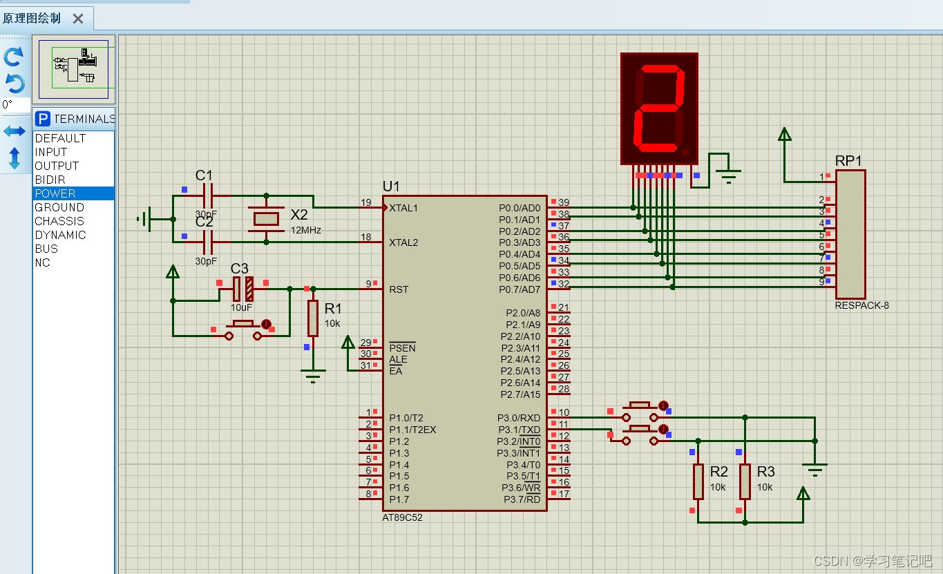Select the U1 AT89C52 microcontroller body
The width and height of the screenshot is (943, 574).
point(466,353)
